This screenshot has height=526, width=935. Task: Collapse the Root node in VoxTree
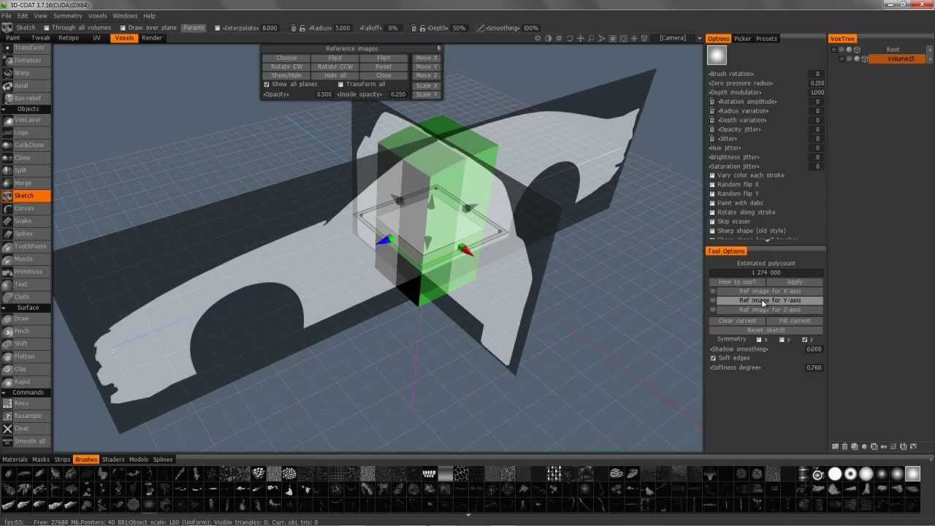(834, 50)
